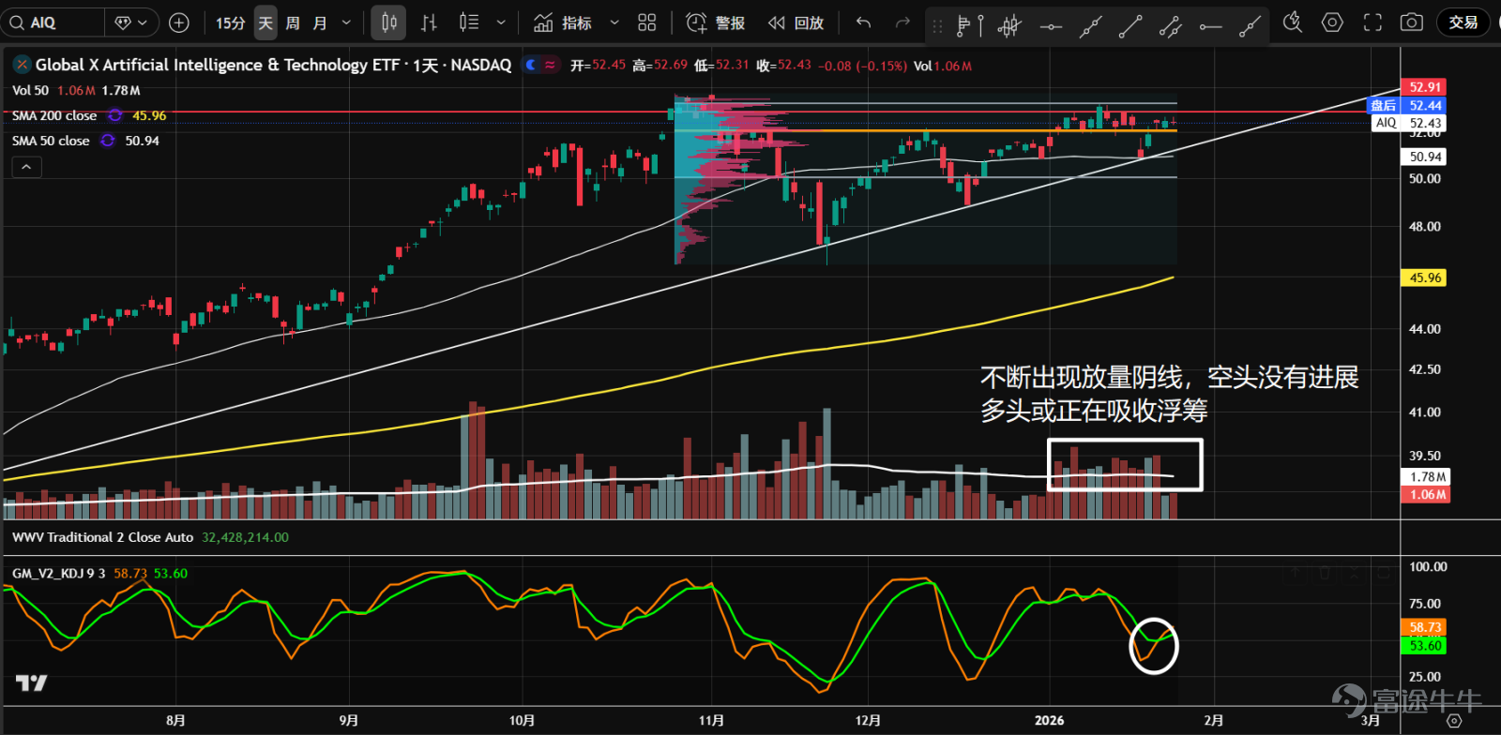Image resolution: width=1501 pixels, height=735 pixels.
Task: Select the fixed range volume profile tool
Action: point(969,26)
